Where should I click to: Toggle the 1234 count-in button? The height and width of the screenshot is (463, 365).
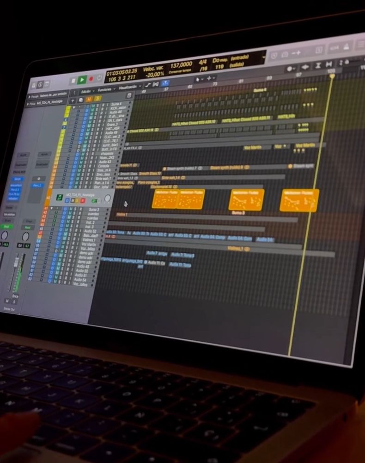tap(335, 48)
